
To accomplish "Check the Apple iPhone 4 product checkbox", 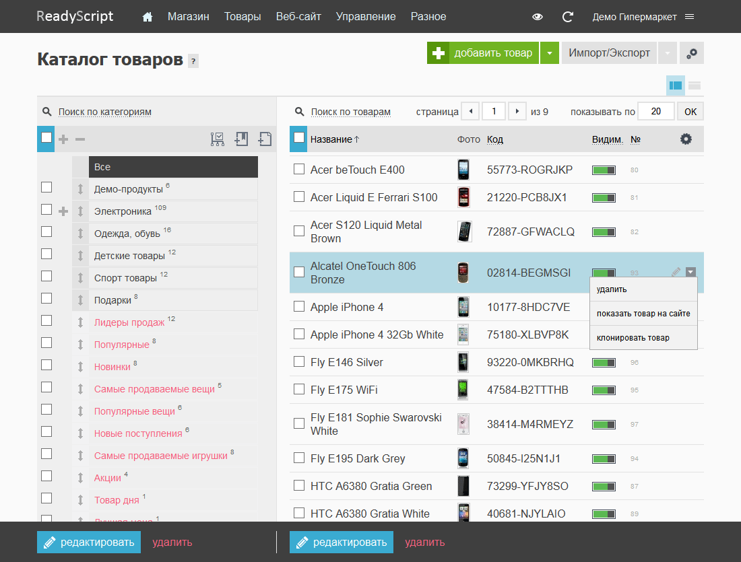I will 298,306.
